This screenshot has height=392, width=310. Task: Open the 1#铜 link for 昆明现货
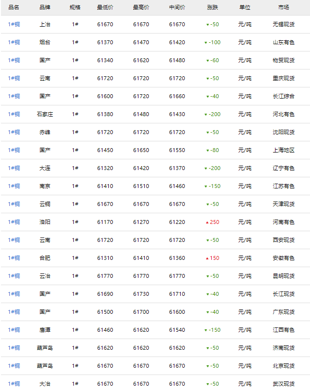tap(14, 276)
